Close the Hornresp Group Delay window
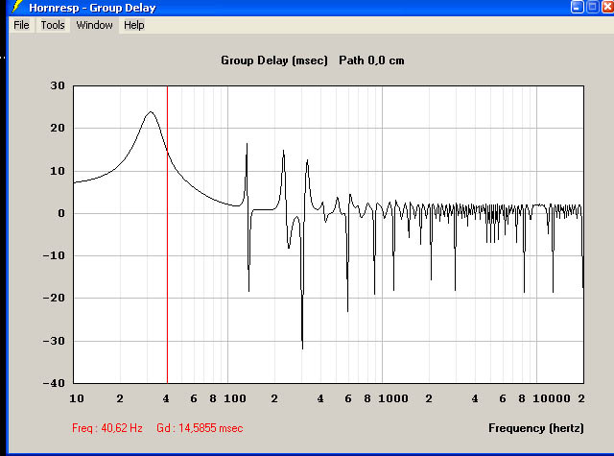The width and height of the screenshot is (614, 456). pos(607,7)
